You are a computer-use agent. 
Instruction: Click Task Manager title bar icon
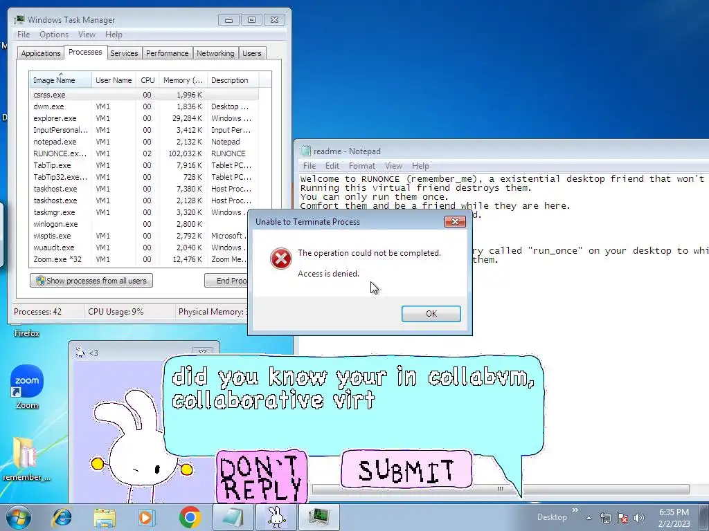tap(19, 20)
